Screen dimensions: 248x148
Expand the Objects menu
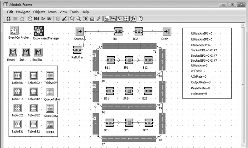coord(39,12)
